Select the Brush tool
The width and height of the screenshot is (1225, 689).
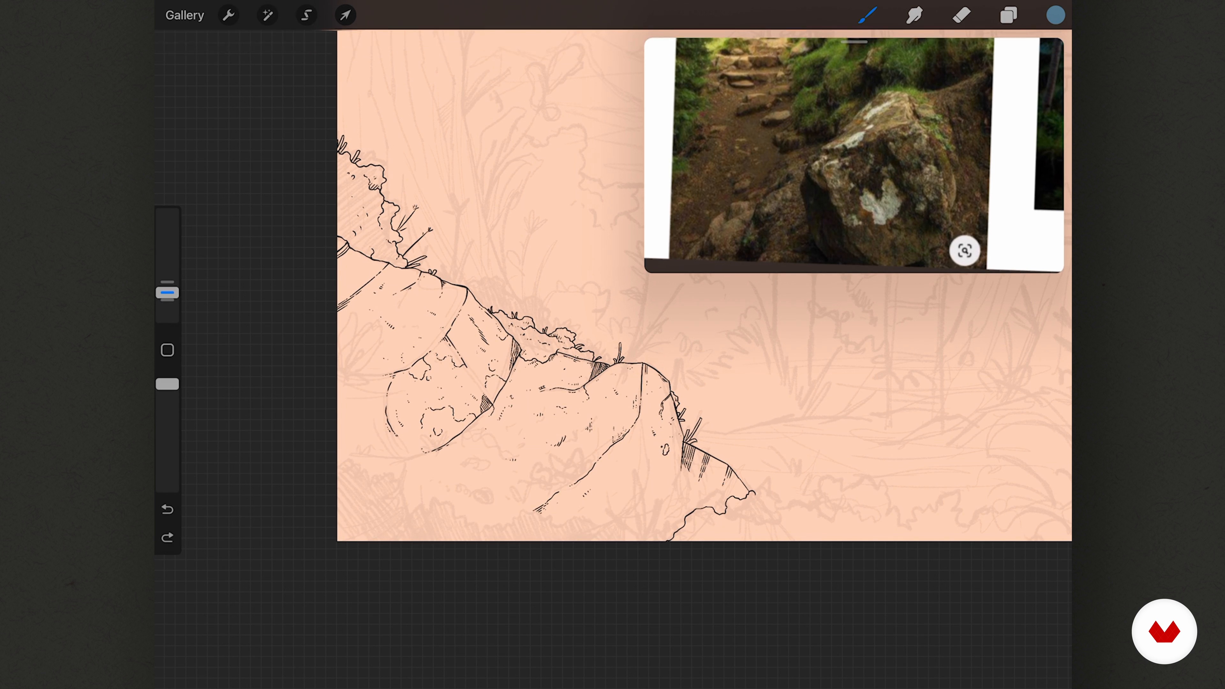(868, 15)
